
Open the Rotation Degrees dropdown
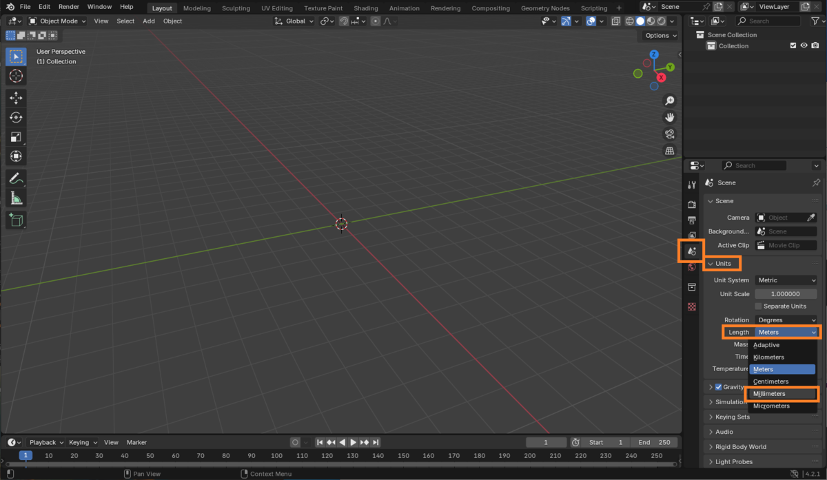[x=786, y=320]
